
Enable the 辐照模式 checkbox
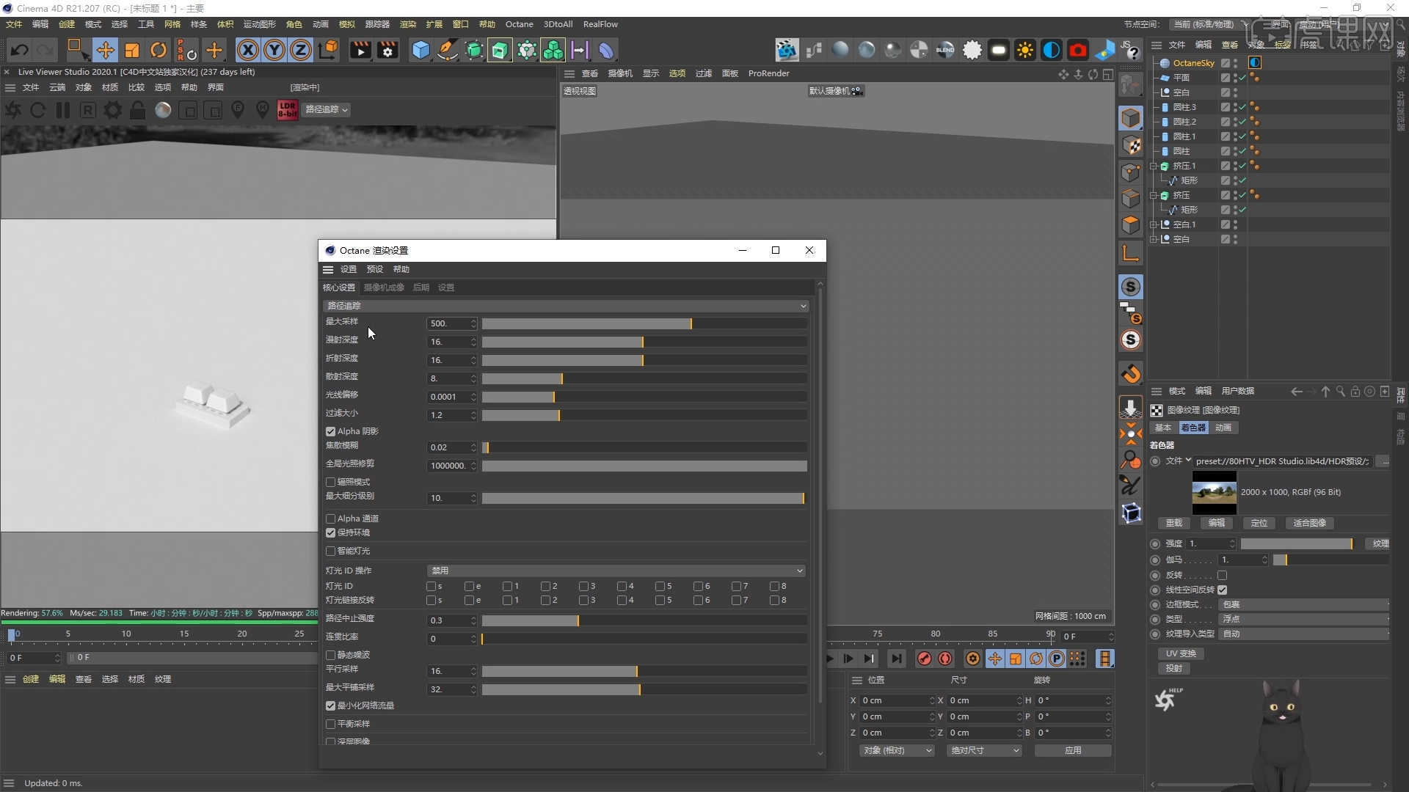(x=330, y=482)
